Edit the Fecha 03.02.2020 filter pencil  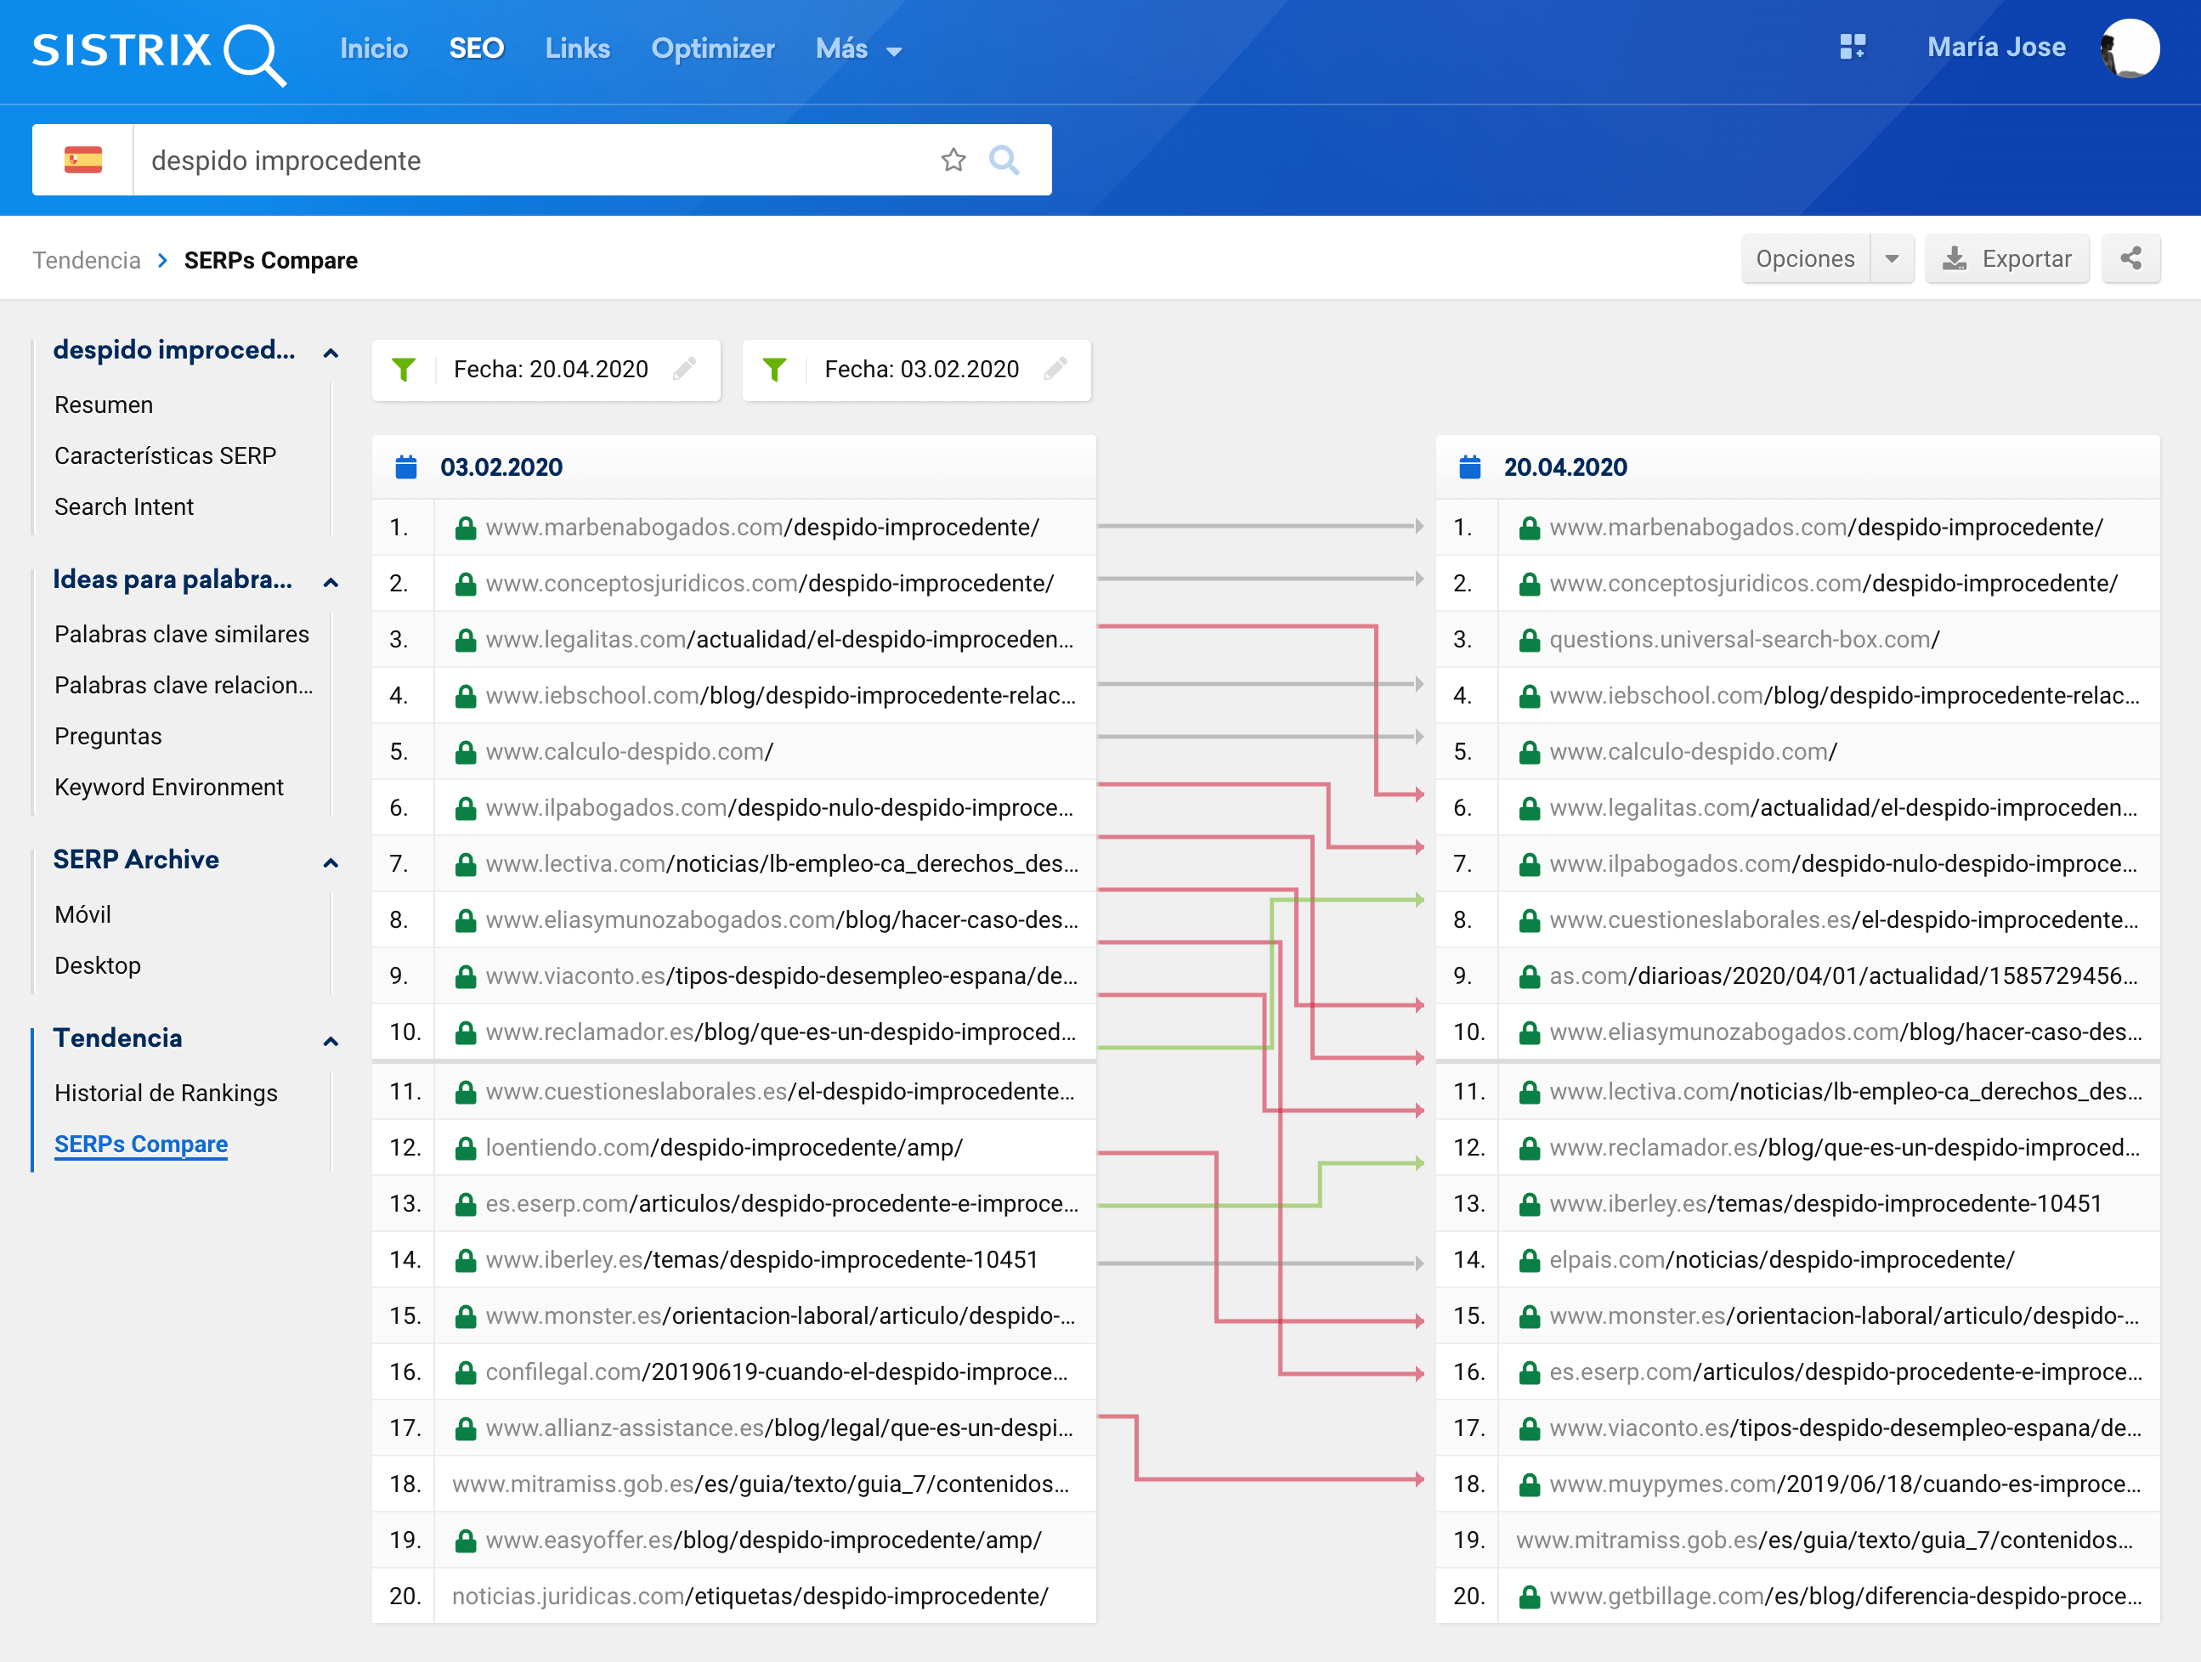click(x=1055, y=369)
